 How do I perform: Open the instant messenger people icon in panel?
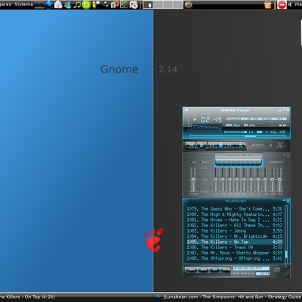click(x=68, y=5)
